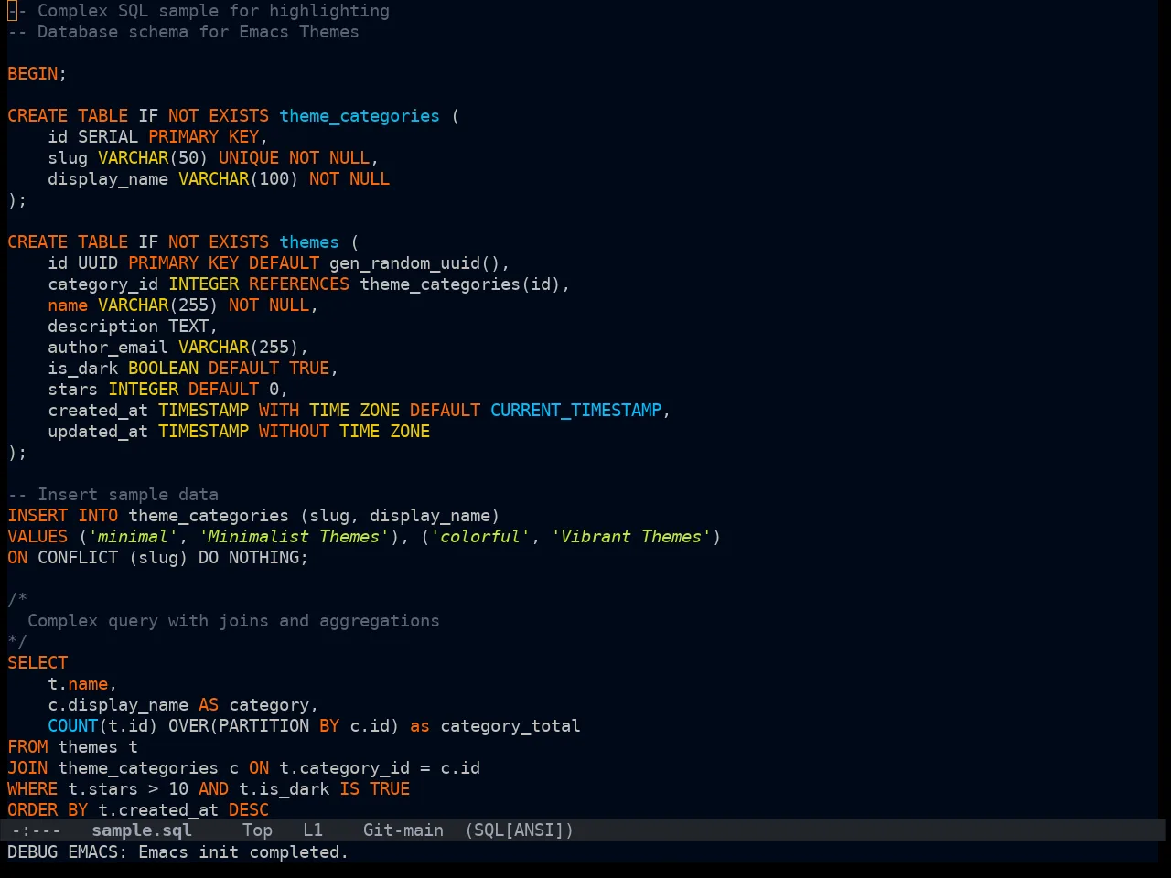Click the BOOLEAN type keyword

[164, 369]
